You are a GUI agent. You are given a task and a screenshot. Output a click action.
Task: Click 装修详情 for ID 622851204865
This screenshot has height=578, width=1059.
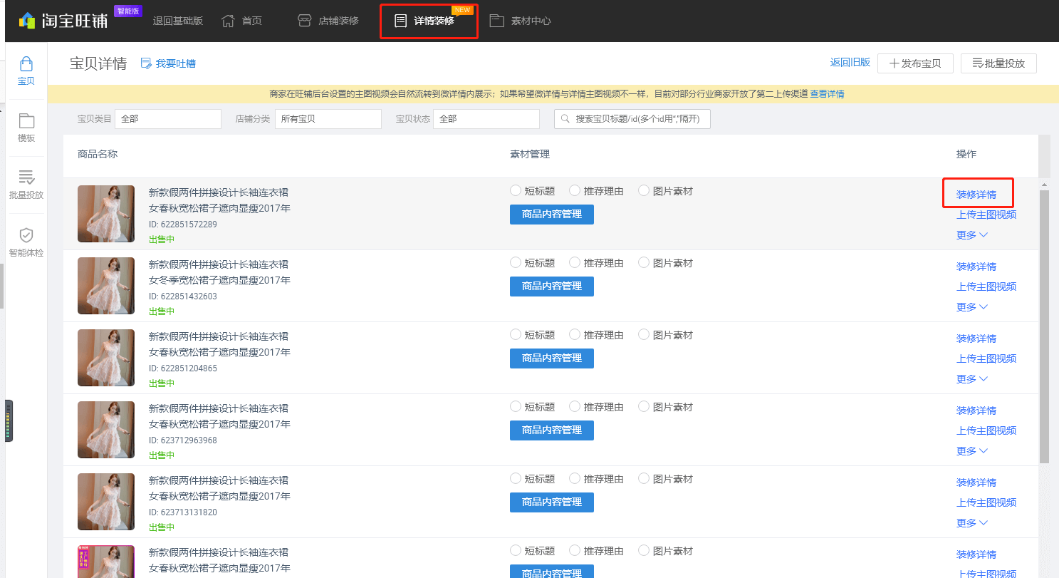(x=976, y=339)
